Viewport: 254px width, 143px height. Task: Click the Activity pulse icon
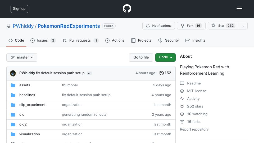[182, 99]
